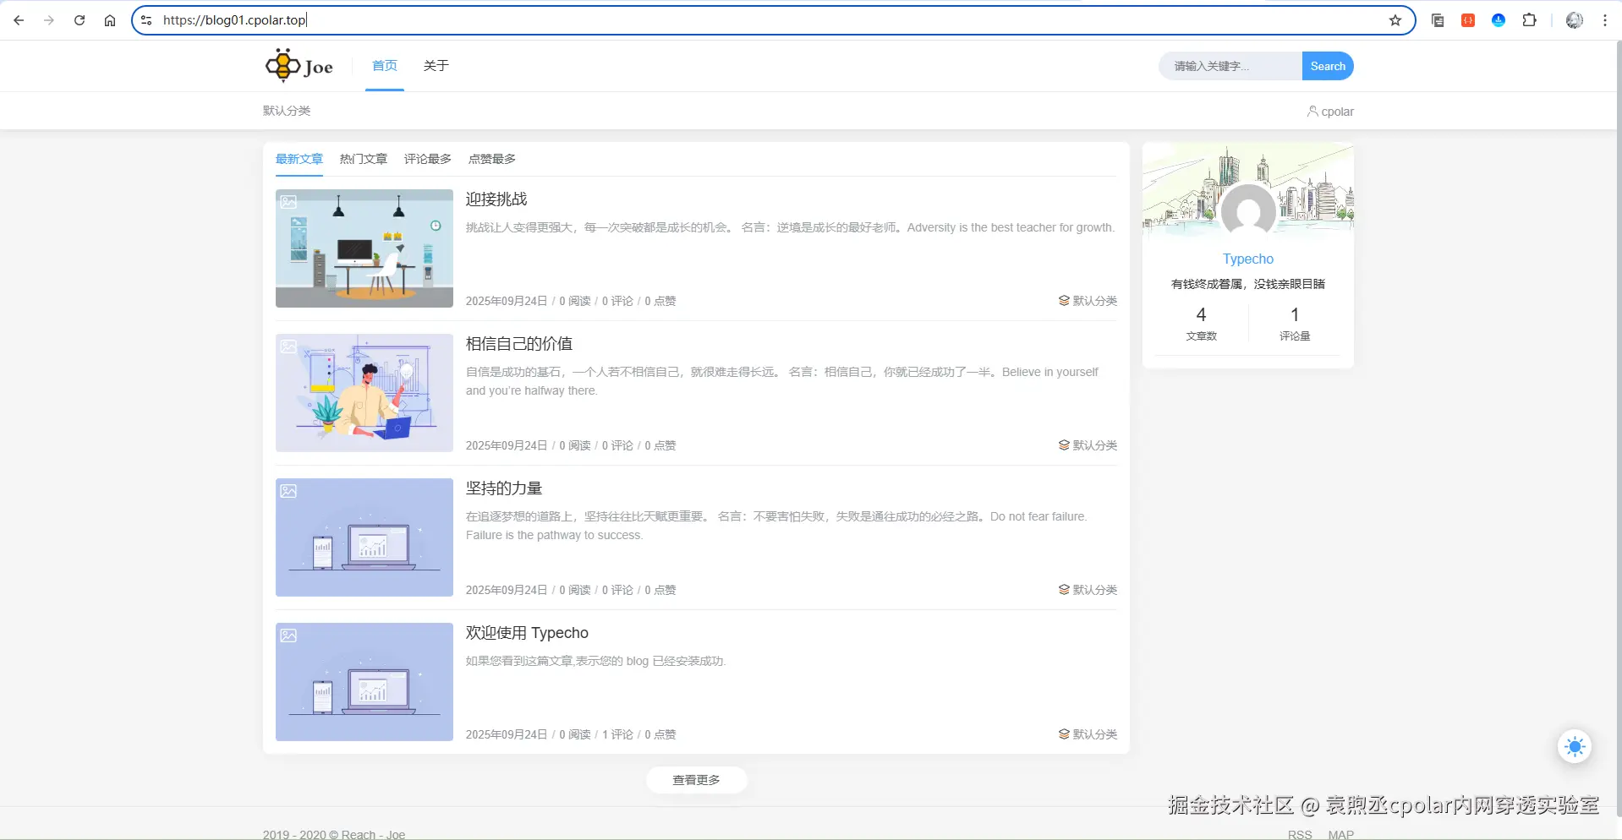Switch to 热门文章 tab
The width and height of the screenshot is (1622, 840).
pos(363,159)
